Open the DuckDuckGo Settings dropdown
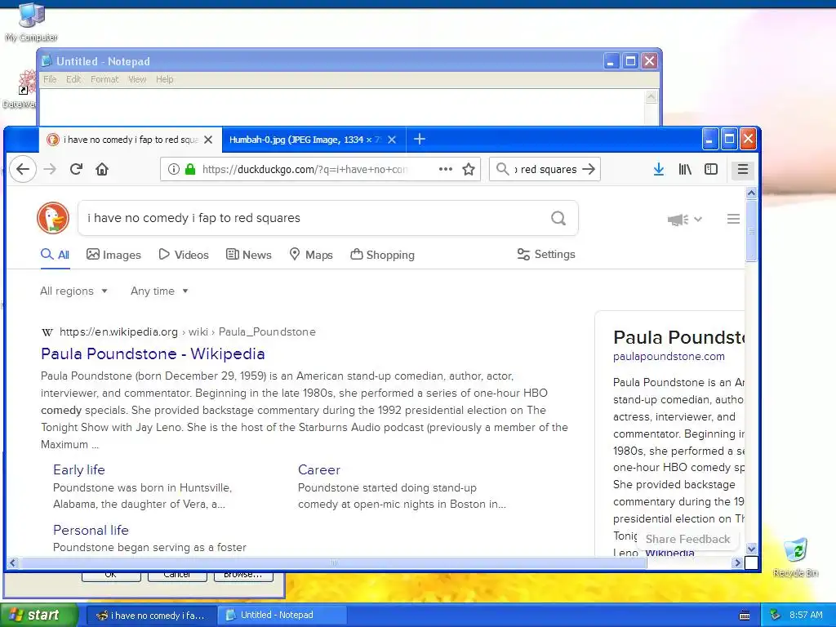This screenshot has height=627, width=836. (546, 255)
